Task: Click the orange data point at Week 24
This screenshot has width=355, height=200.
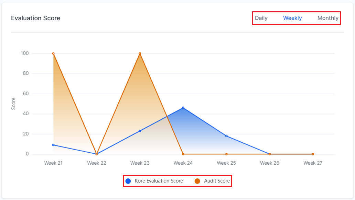Action: coord(183,154)
